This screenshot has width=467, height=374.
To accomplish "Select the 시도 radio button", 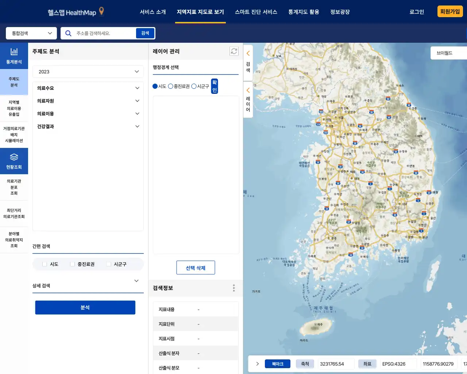I will 155,86.
